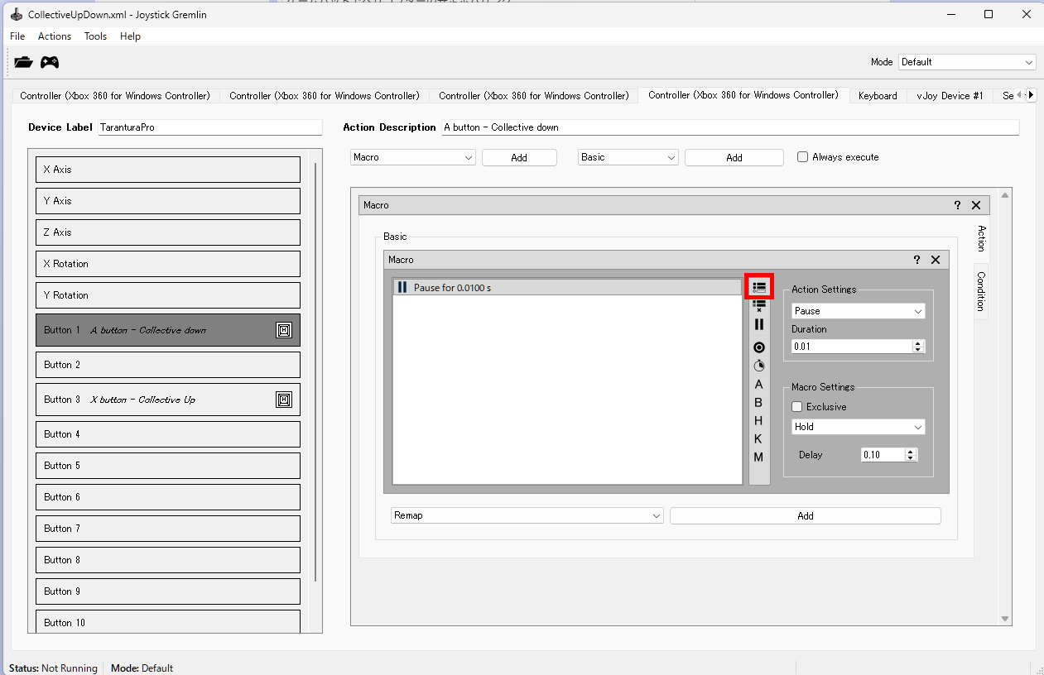Click the delete macro action icon
This screenshot has height=675, width=1044.
(x=758, y=306)
